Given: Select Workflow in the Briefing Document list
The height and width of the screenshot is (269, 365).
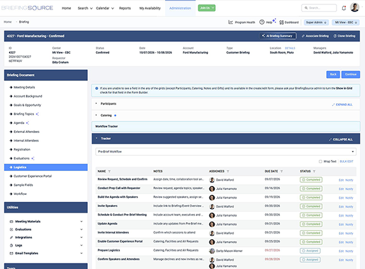Looking at the screenshot, I should click(x=20, y=194).
